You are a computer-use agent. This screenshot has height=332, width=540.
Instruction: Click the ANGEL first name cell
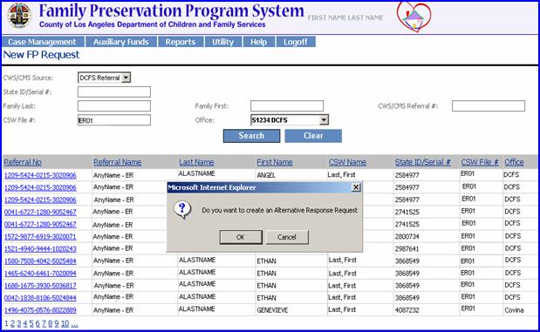click(x=266, y=175)
